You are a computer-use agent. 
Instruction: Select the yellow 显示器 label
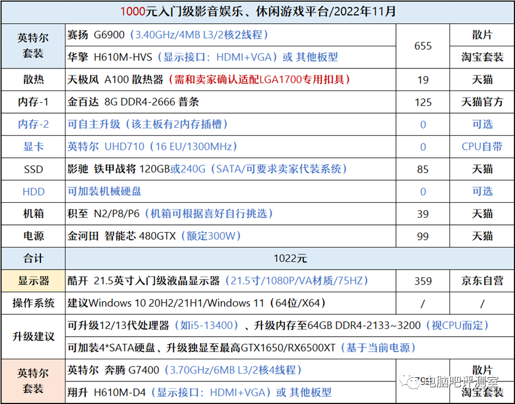click(x=33, y=281)
